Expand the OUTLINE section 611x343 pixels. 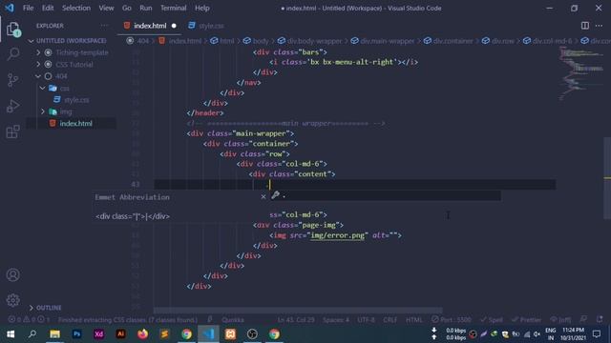click(45, 308)
